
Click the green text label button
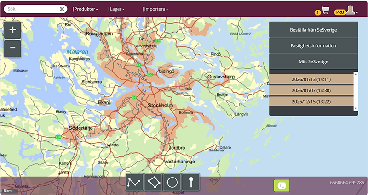click(282, 185)
